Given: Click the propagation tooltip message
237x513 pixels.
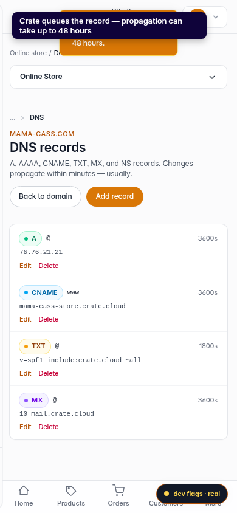Looking at the screenshot, I should (109, 26).
